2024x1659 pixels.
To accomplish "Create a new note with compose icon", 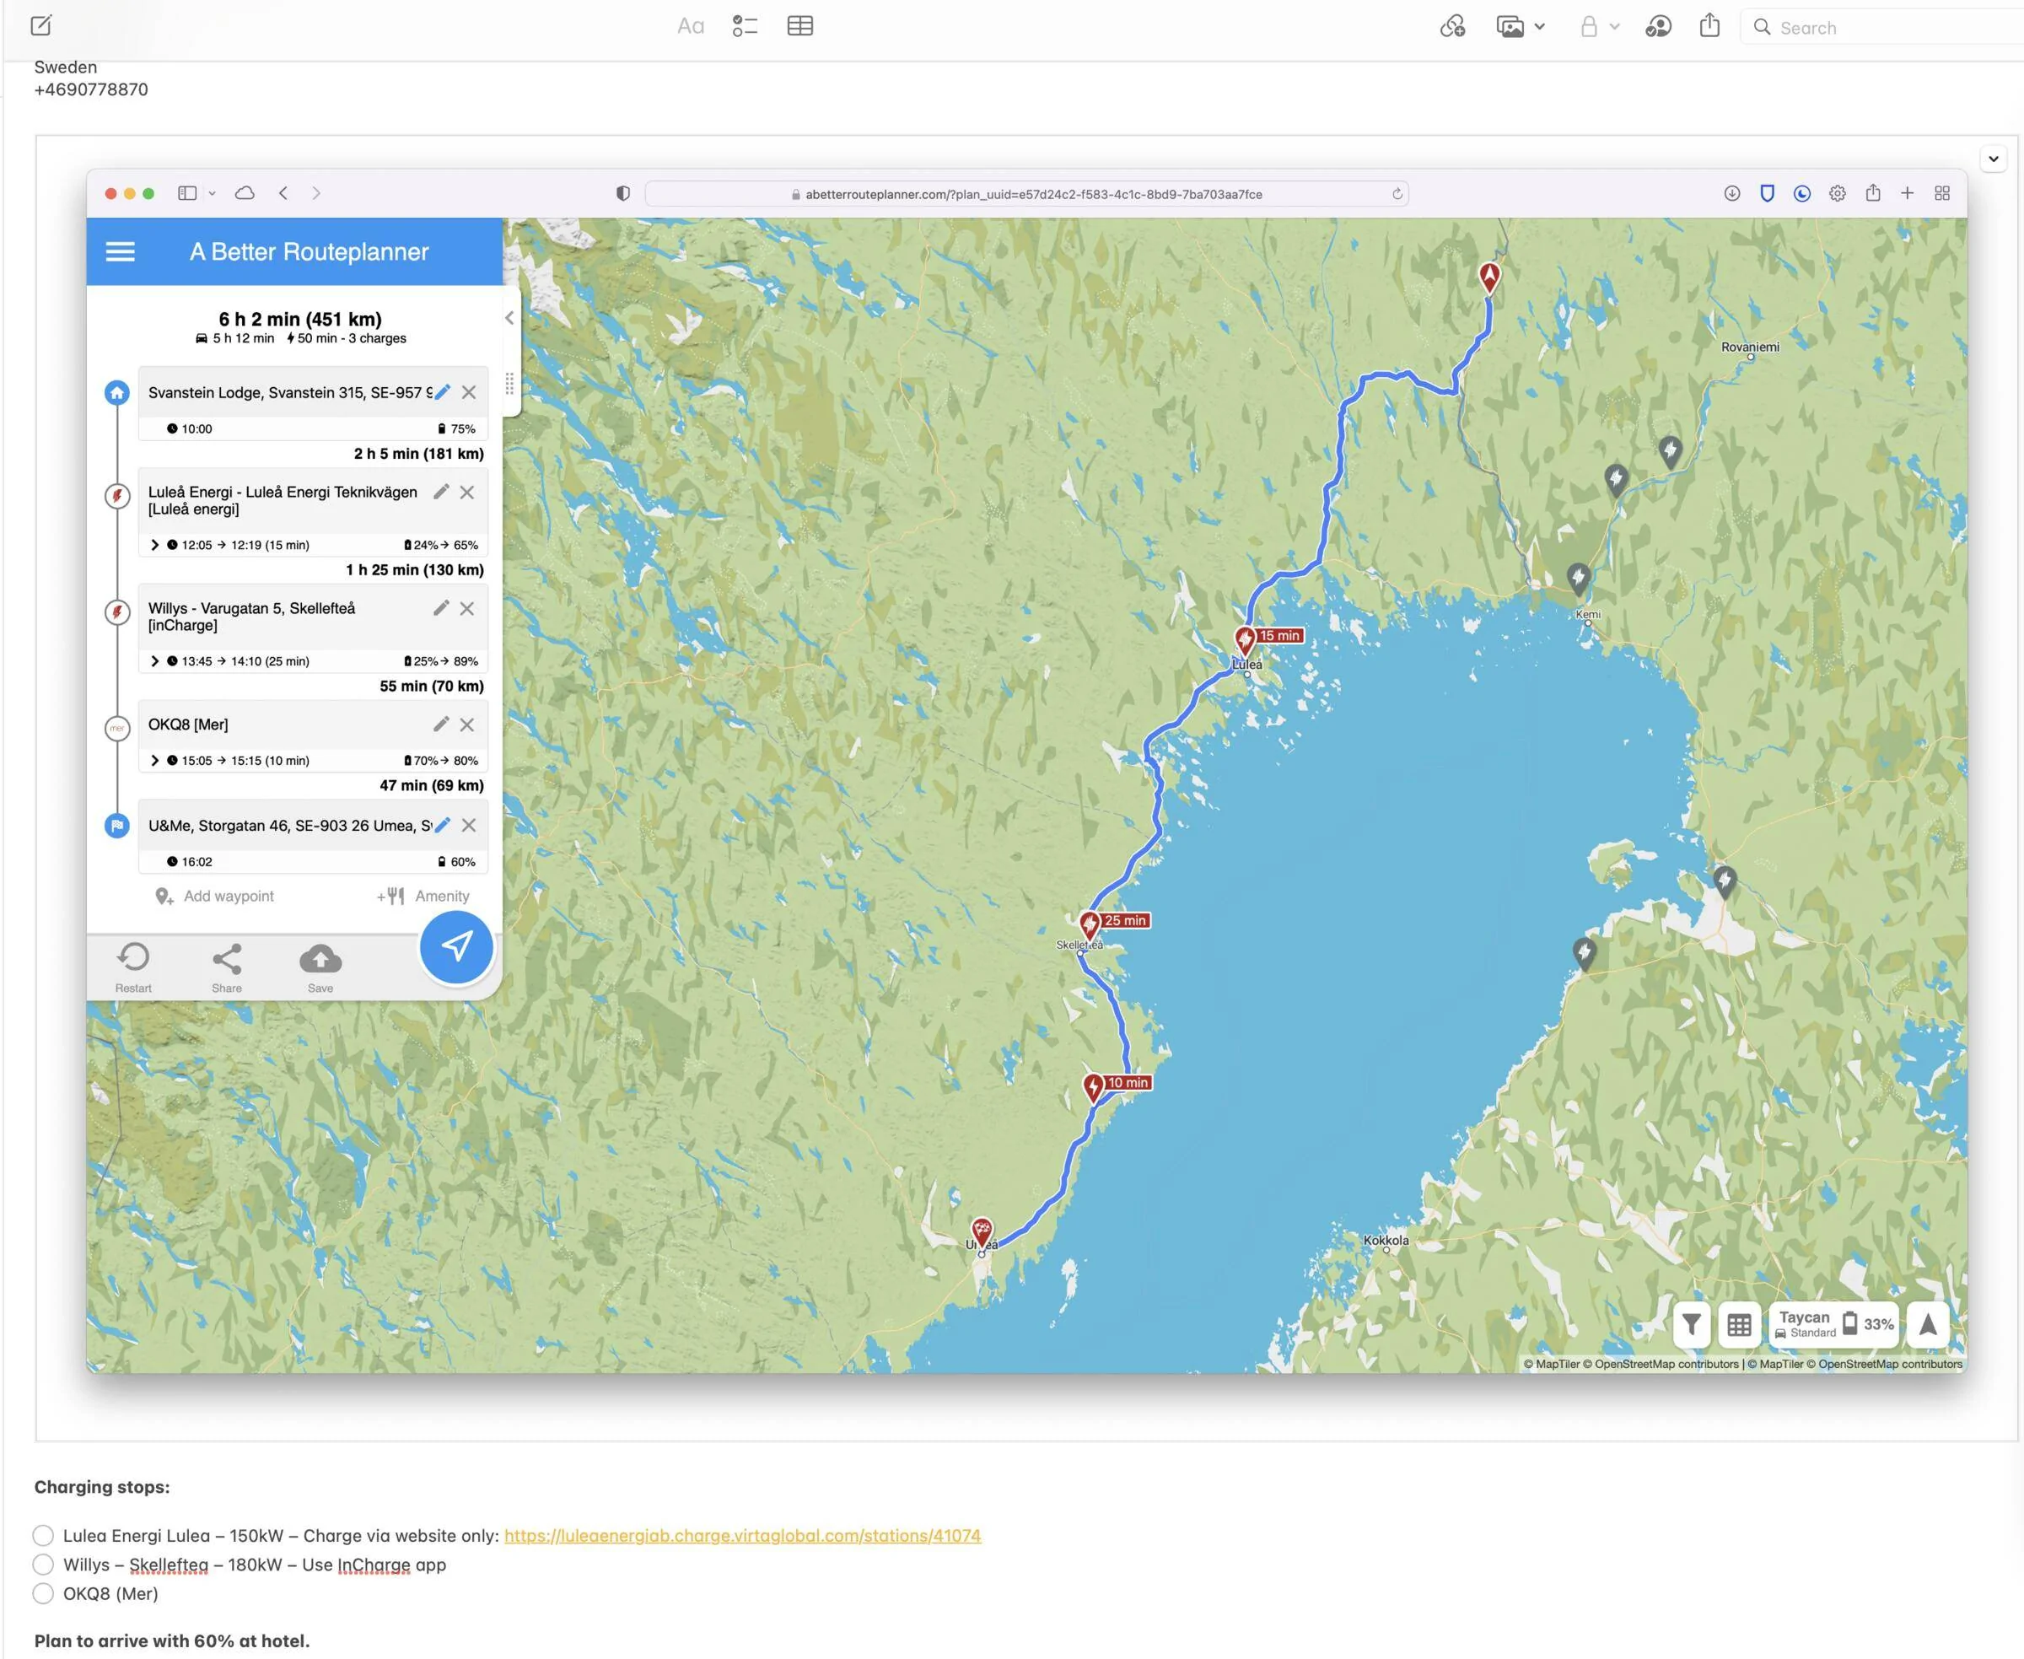I will [x=41, y=26].
